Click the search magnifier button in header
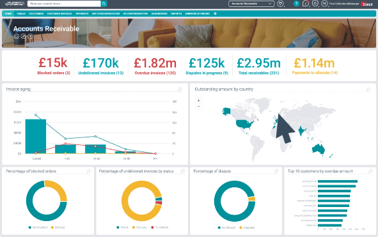378x237 pixels. (x=104, y=4)
